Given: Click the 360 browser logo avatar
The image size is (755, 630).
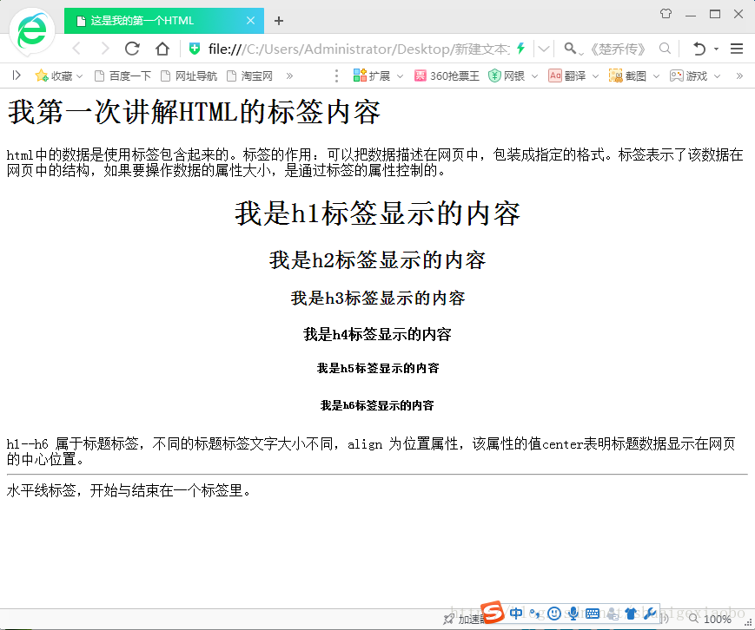Looking at the screenshot, I should click(x=32, y=30).
